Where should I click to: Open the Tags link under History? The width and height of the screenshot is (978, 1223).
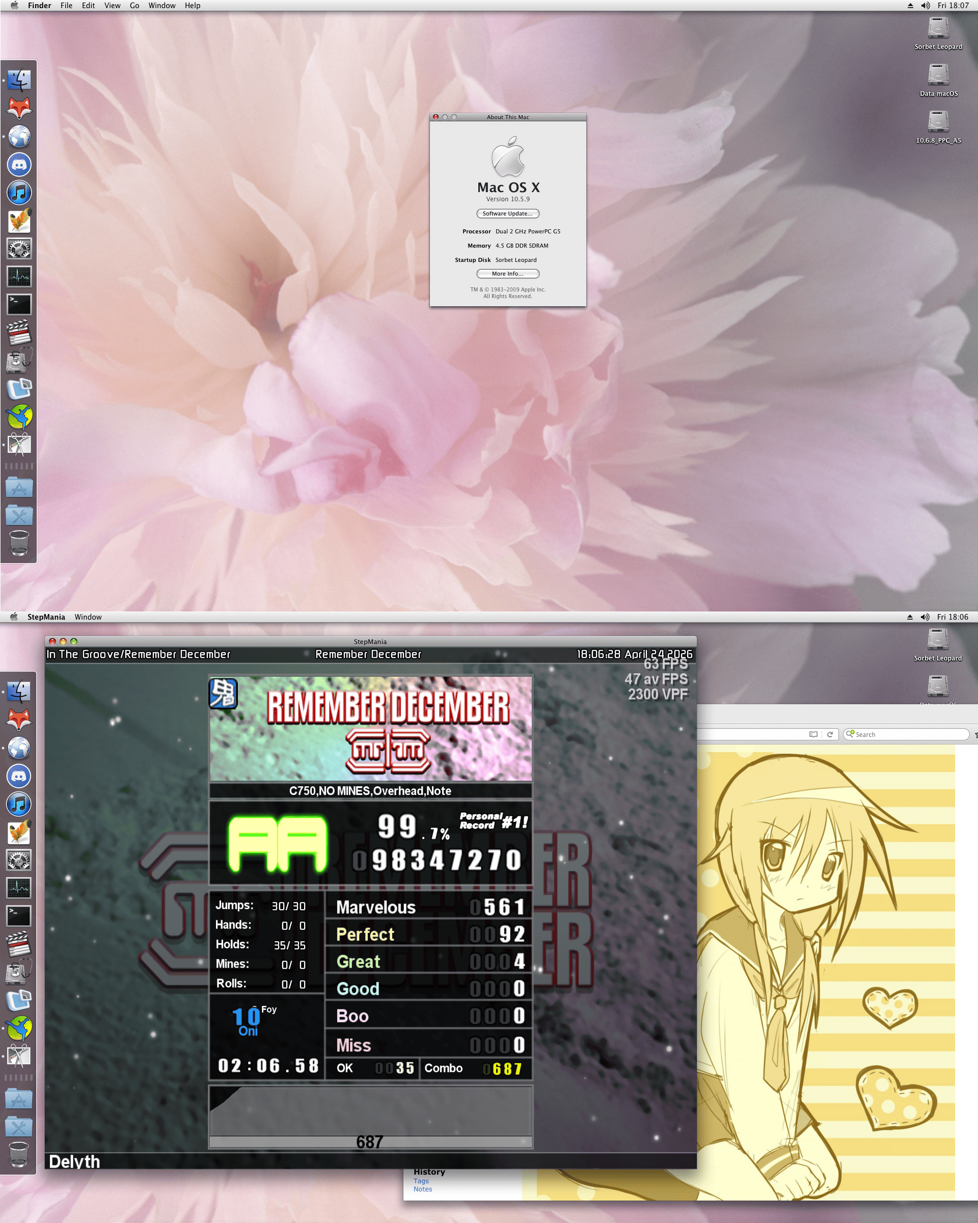(x=421, y=1181)
